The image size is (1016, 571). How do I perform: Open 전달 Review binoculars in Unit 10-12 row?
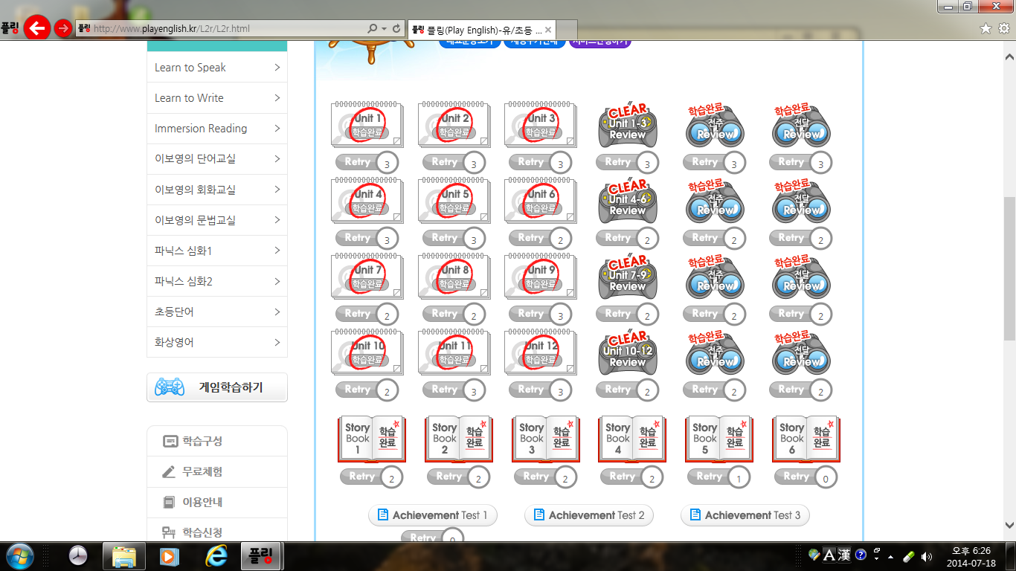click(x=801, y=353)
